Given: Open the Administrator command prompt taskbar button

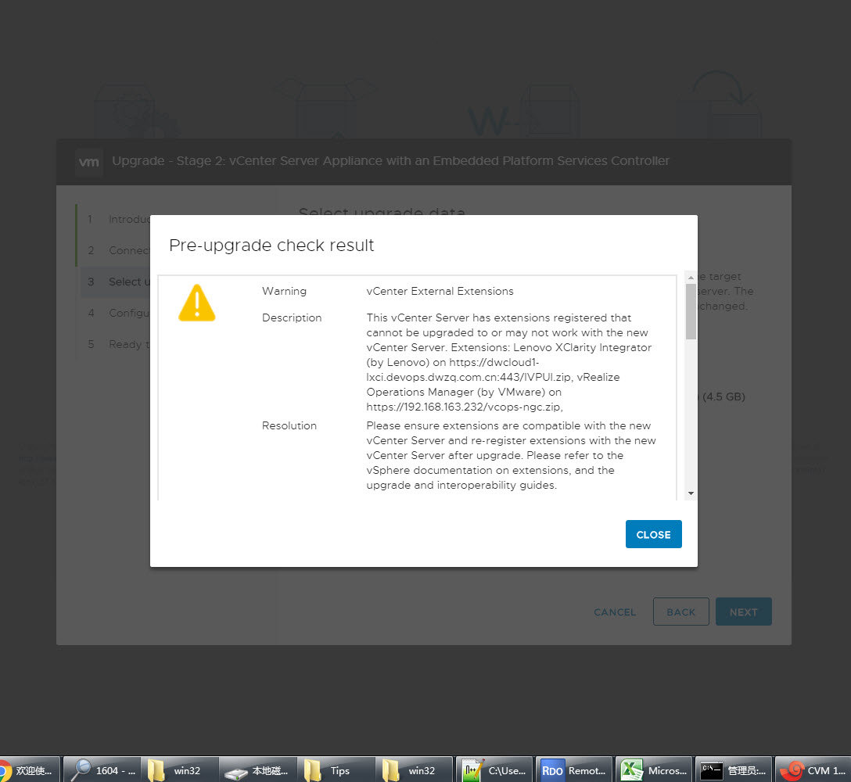Looking at the screenshot, I should (734, 770).
